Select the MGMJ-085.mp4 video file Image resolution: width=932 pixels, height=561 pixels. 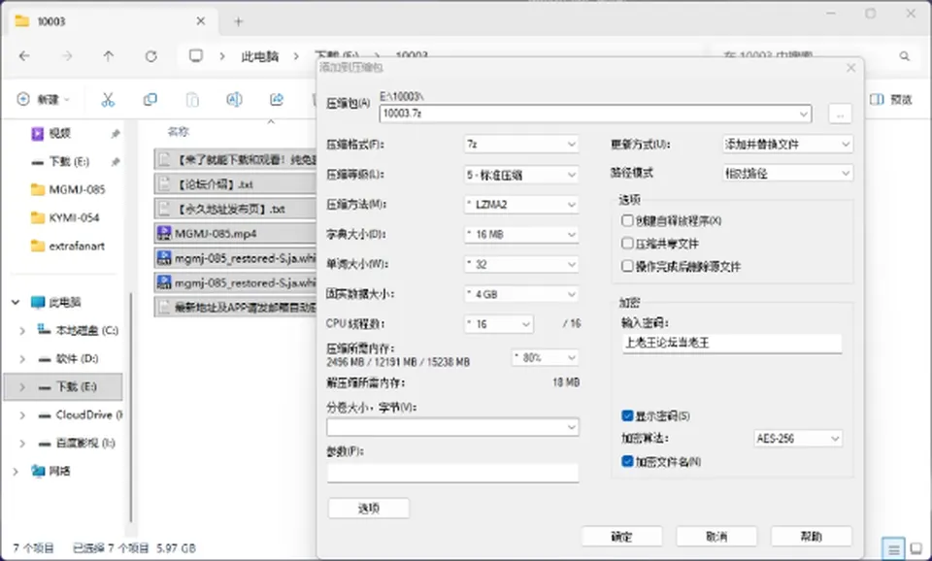235,233
